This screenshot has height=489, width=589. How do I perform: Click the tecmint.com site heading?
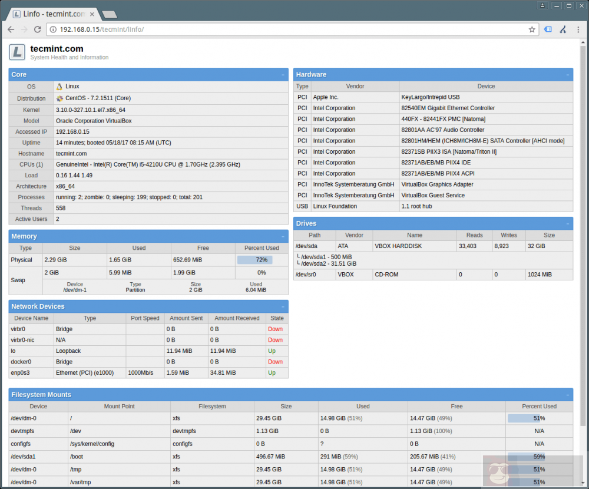pos(57,49)
